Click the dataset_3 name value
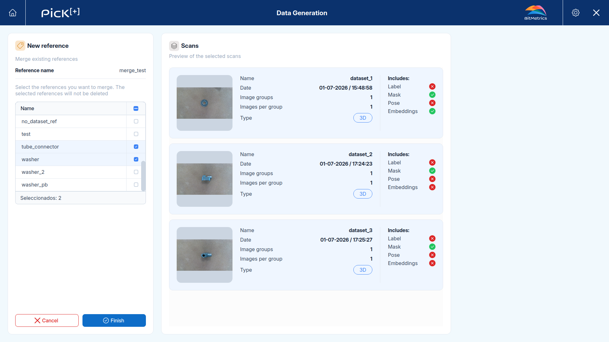The height and width of the screenshot is (342, 609). click(361, 230)
